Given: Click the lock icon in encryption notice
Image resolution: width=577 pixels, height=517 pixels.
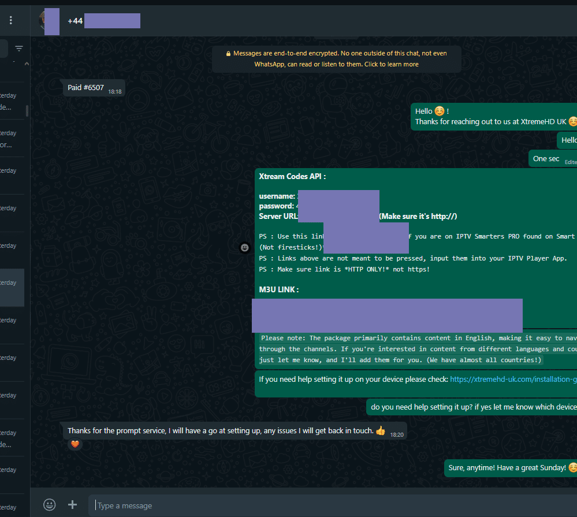Looking at the screenshot, I should pyautogui.click(x=229, y=54).
